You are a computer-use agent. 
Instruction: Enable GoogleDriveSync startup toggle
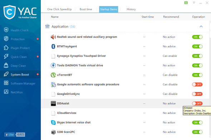tap(197, 94)
